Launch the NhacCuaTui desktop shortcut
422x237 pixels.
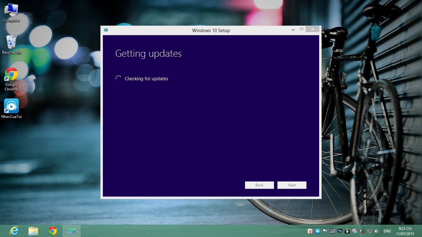11,109
